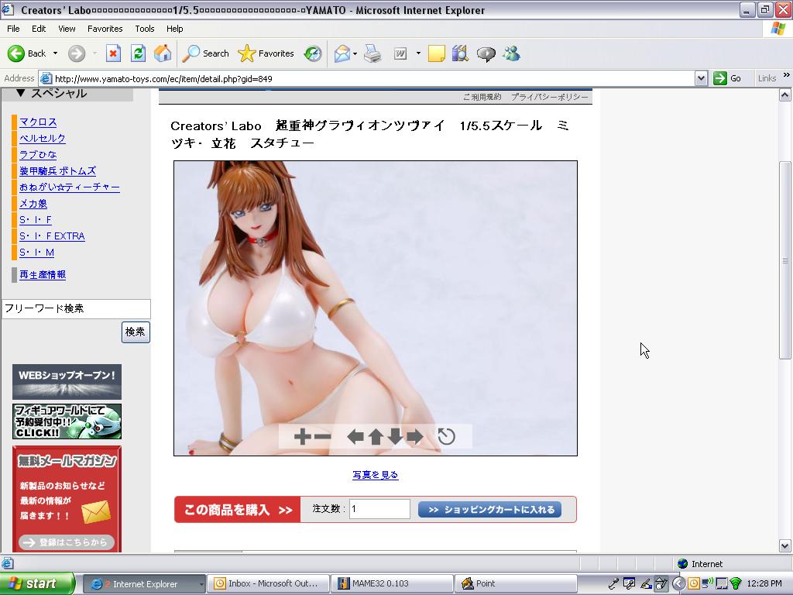Open the S・I・F EXTRA link

(52, 236)
